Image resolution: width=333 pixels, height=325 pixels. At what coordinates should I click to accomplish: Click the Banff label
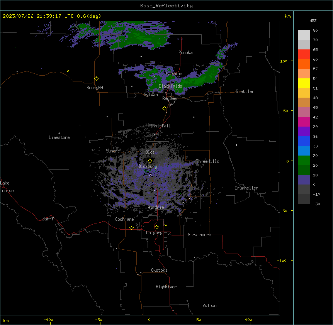48,219
